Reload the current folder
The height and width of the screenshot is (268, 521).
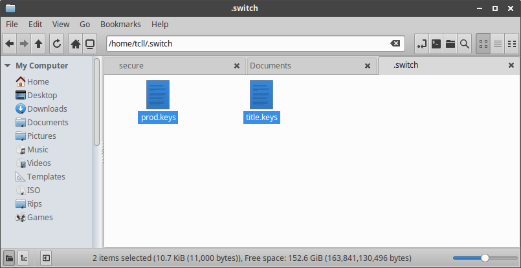click(57, 43)
